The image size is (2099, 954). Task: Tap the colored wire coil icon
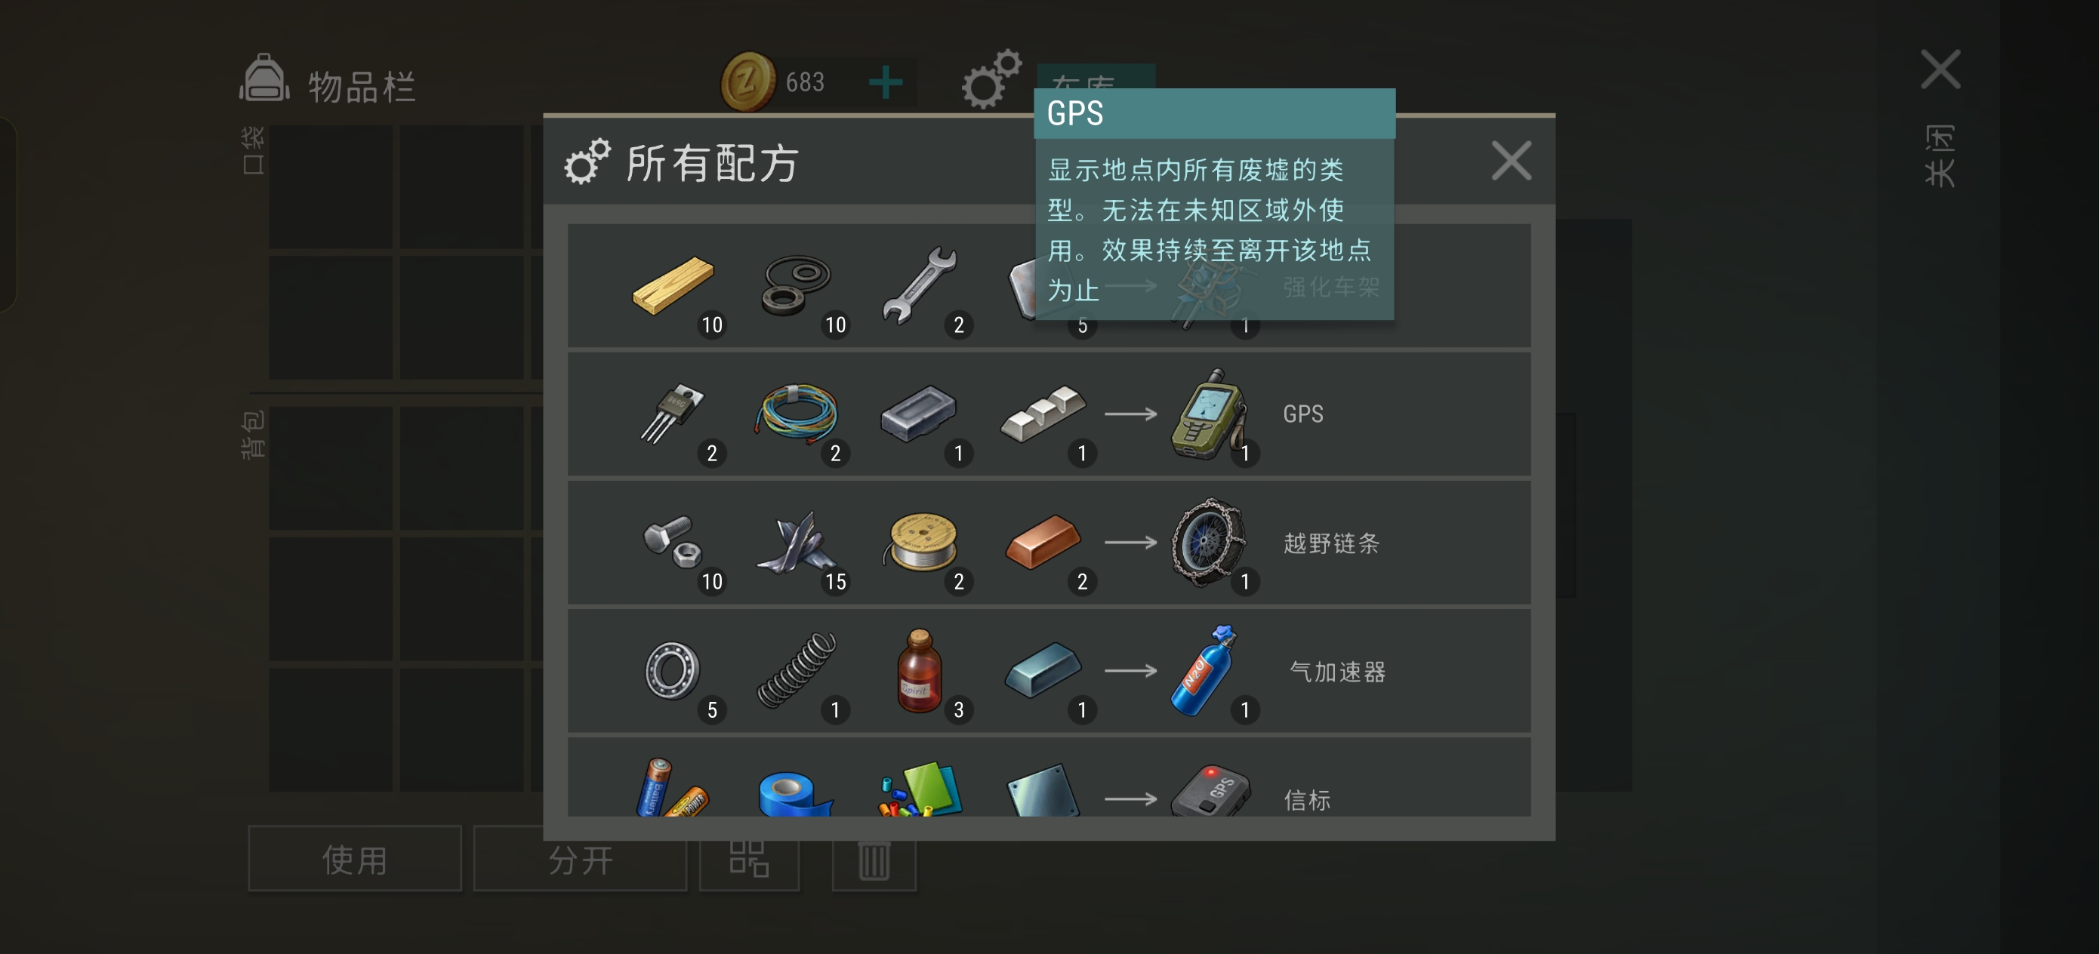[797, 413]
